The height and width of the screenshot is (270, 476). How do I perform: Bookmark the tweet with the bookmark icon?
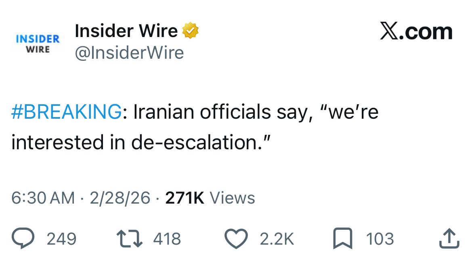[343, 239]
